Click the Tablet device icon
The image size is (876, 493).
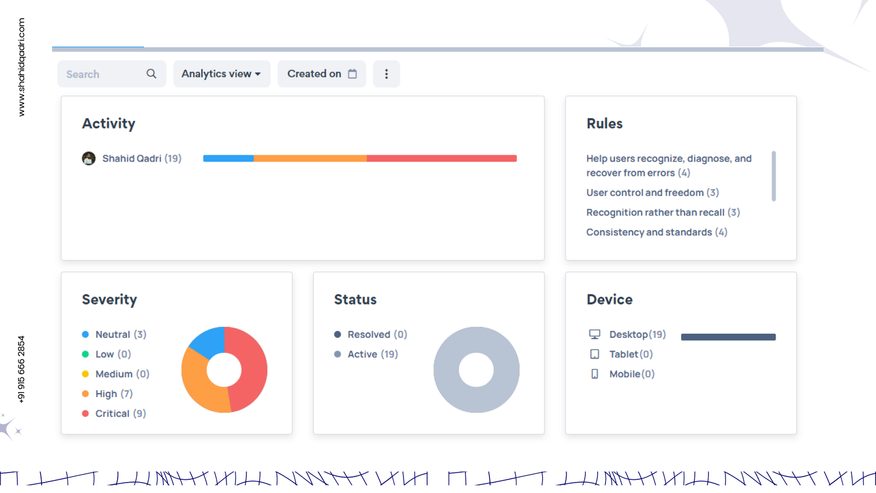pos(595,354)
